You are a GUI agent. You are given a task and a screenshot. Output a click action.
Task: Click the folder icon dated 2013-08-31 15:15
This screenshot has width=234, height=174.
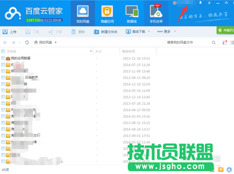(x=8, y=123)
